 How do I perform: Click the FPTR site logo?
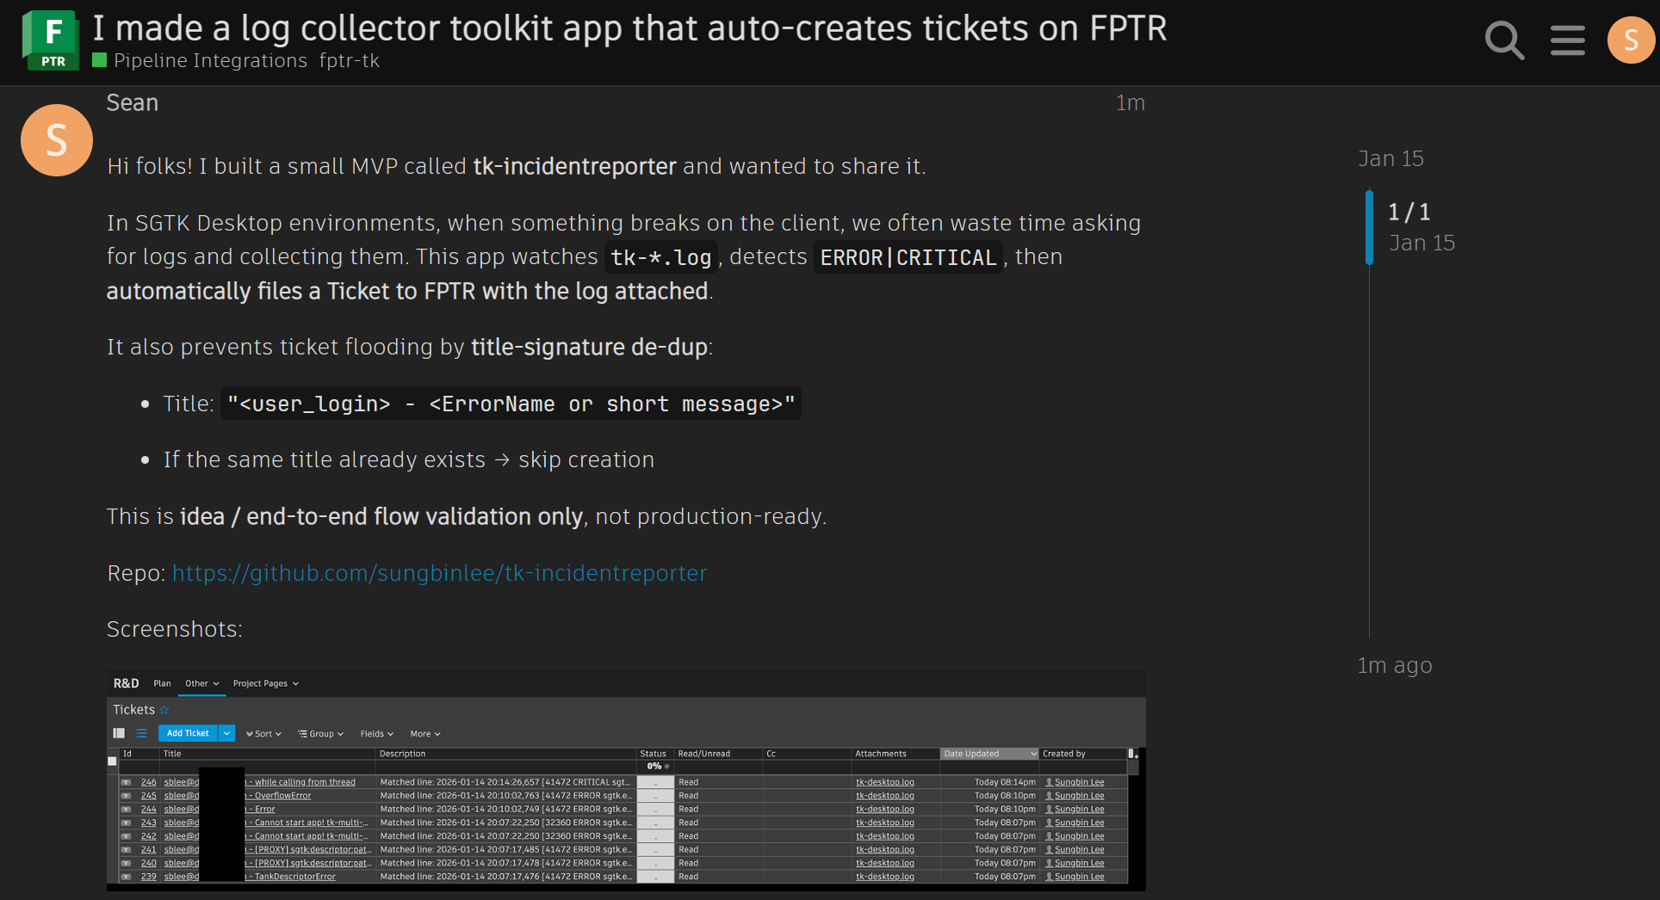50,40
